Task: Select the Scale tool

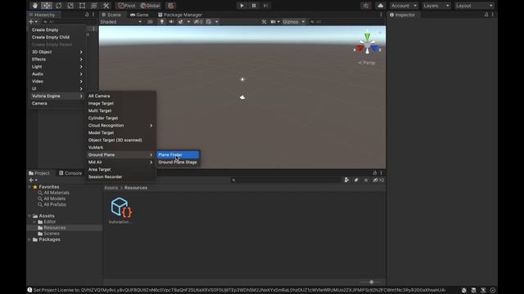Action: pyautogui.click(x=70, y=6)
